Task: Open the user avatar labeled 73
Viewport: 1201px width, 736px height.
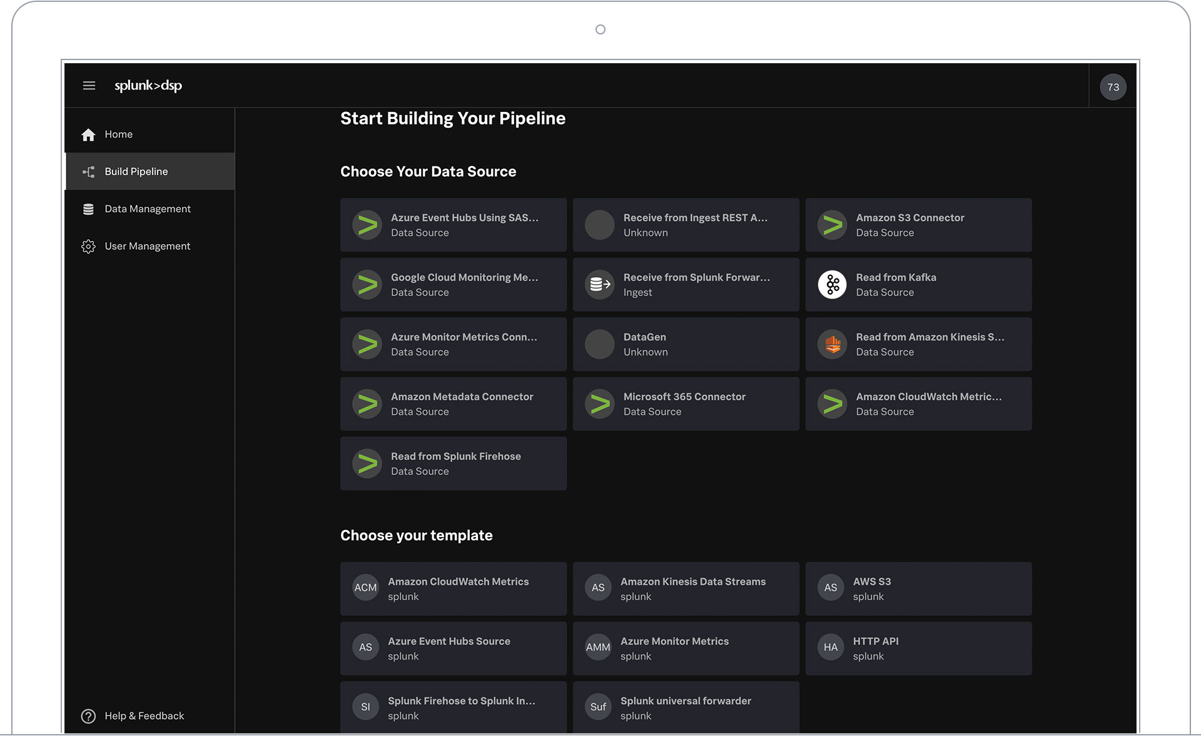Action: (x=1113, y=87)
